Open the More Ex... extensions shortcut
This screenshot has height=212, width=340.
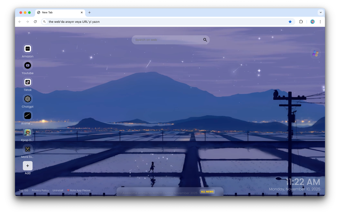(x=28, y=149)
